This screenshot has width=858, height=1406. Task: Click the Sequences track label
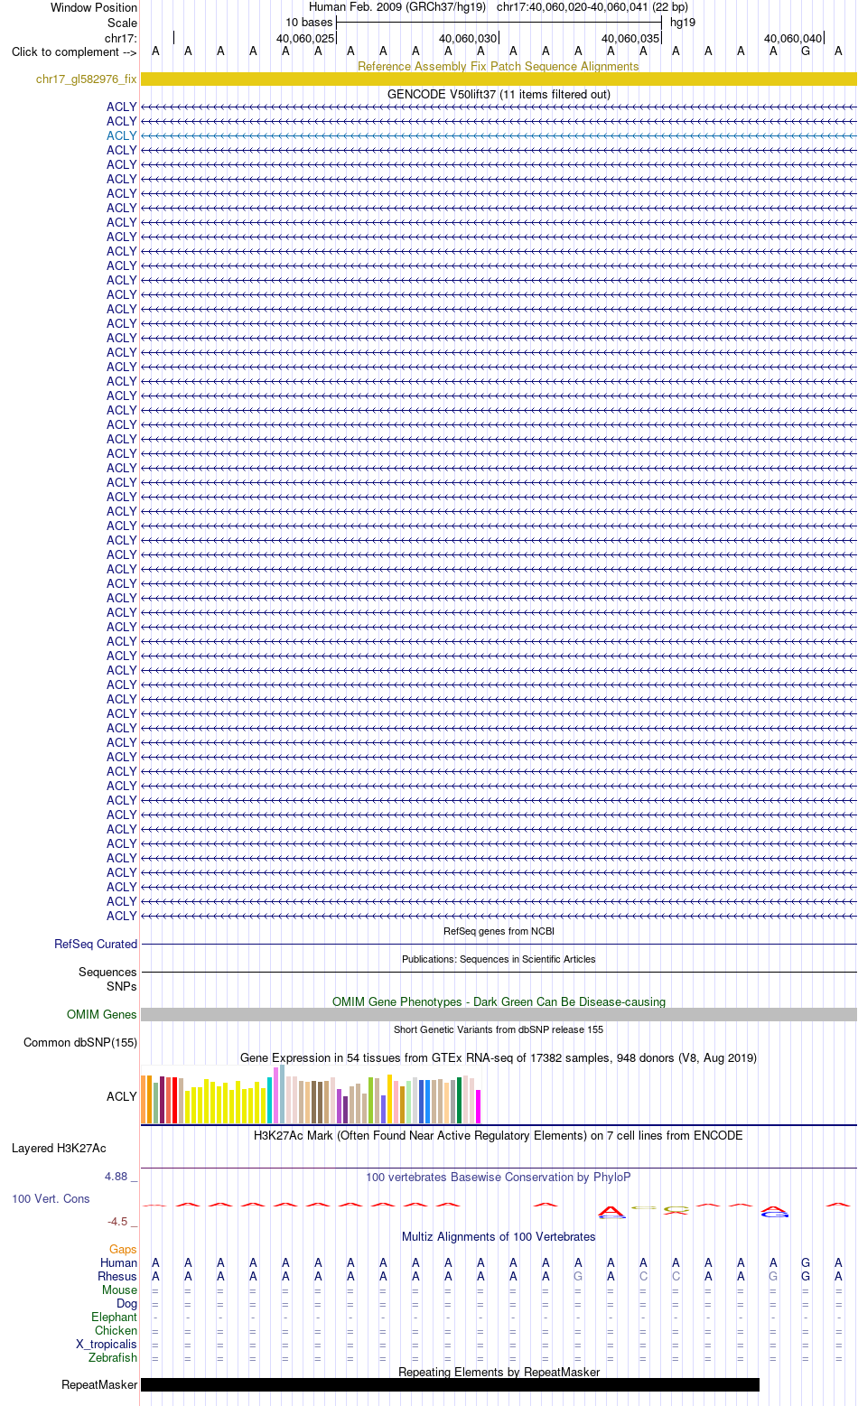point(107,972)
